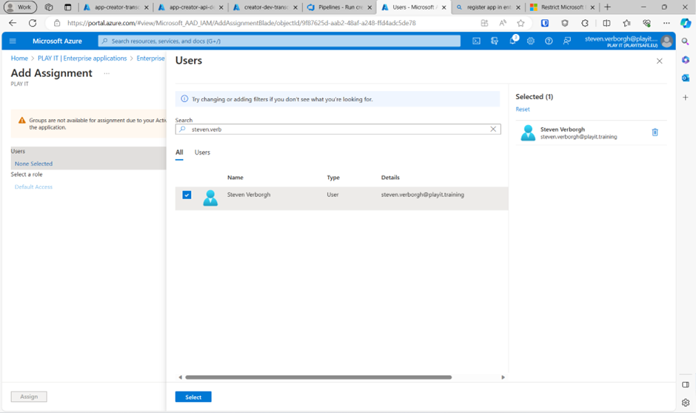This screenshot has height=413, width=696.
Task: Expand the Add Assignment ellipsis menu
Action: (107, 73)
